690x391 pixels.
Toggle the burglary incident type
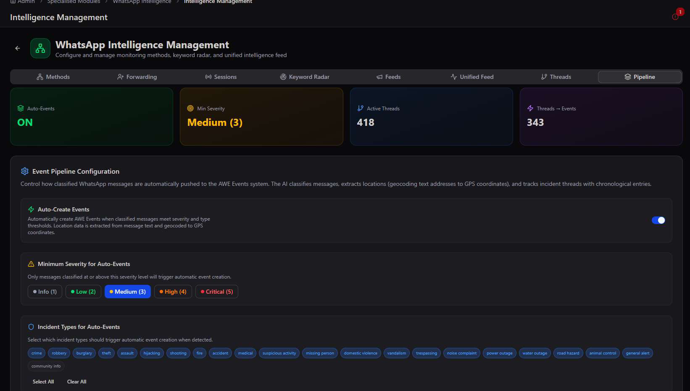(x=84, y=353)
